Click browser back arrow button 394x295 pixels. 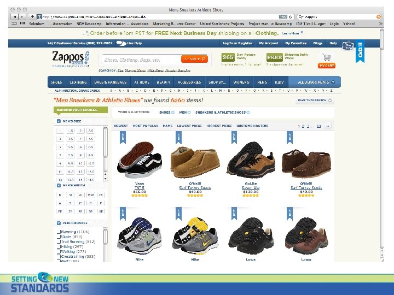click(14, 17)
